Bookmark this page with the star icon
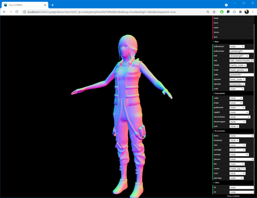Screen dimensions: 257x198 click(x=214, y=12)
